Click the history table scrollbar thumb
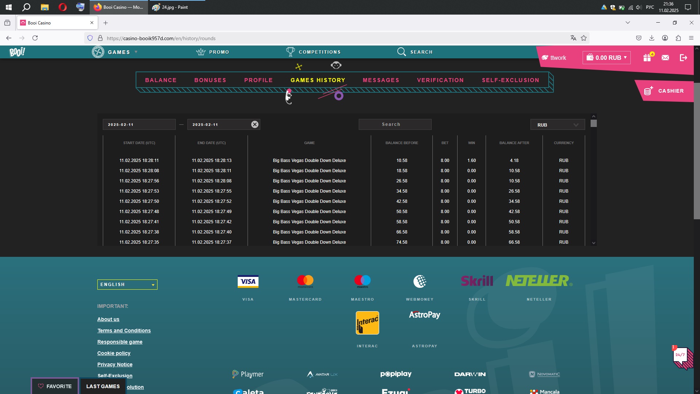 click(x=594, y=123)
